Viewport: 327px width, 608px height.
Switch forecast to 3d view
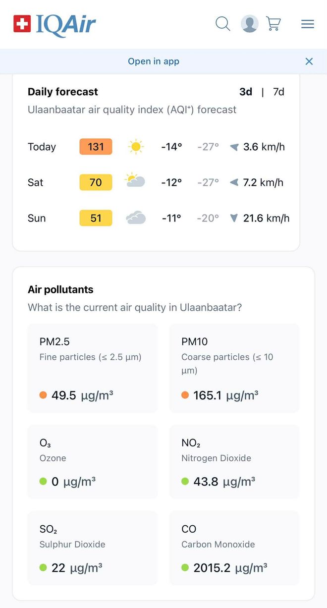(246, 92)
